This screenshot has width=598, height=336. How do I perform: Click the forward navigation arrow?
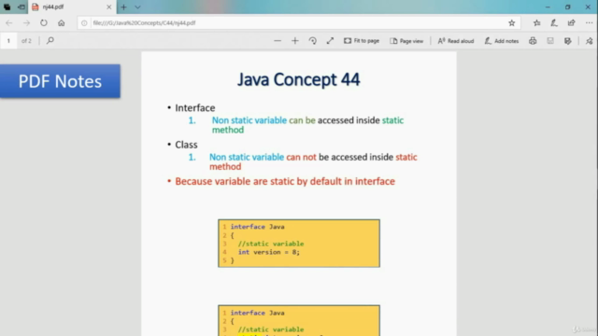[x=26, y=22]
